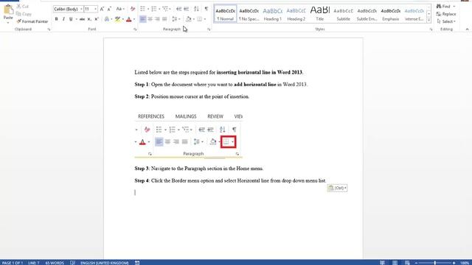
Task: Open the Paste Options (Ctrl) tag in the document
Action: pyautogui.click(x=337, y=188)
